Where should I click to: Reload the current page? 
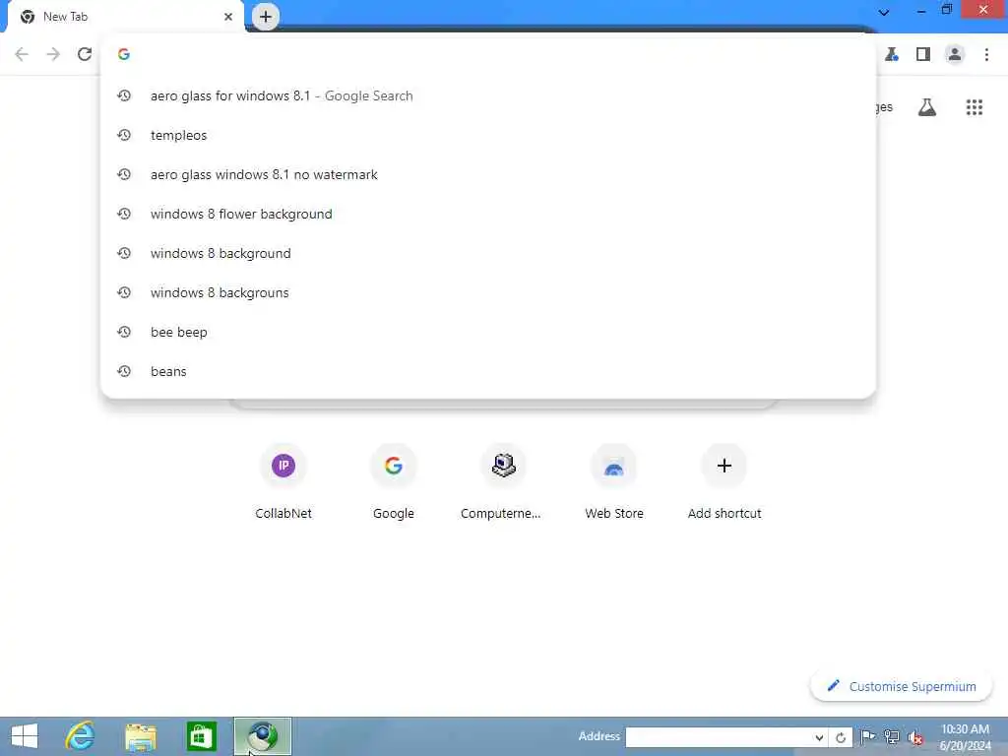tap(85, 55)
